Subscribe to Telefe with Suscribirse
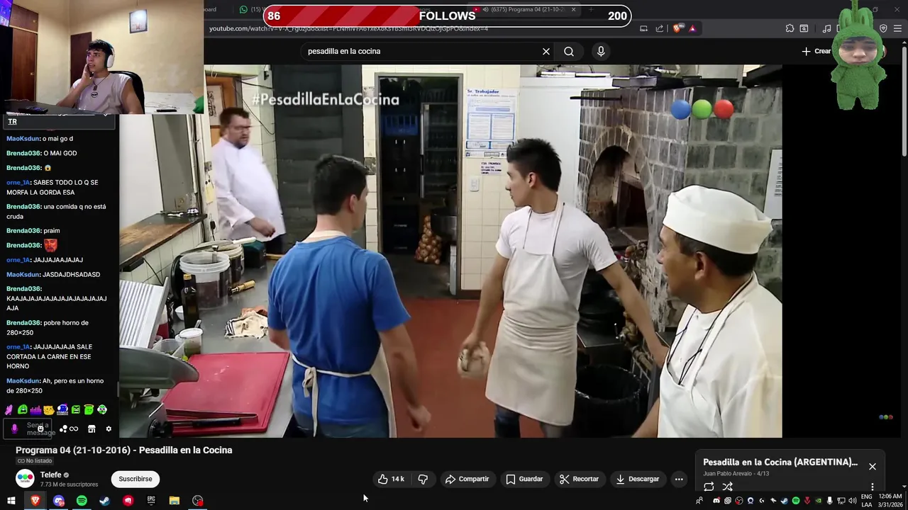 tap(135, 480)
